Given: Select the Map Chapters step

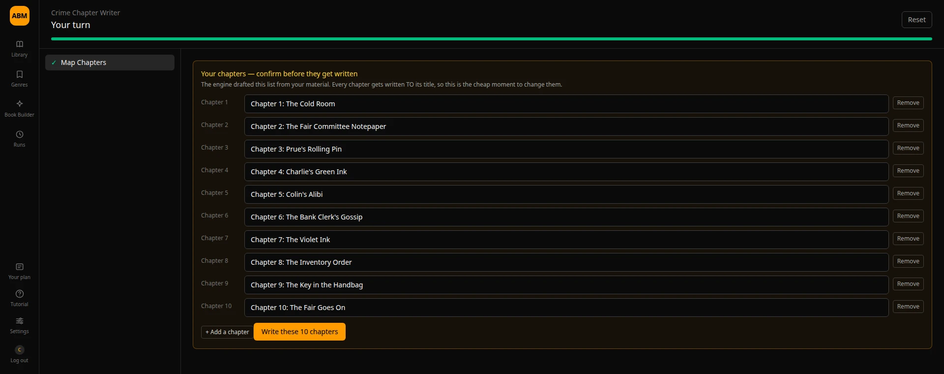Looking at the screenshot, I should [x=110, y=62].
